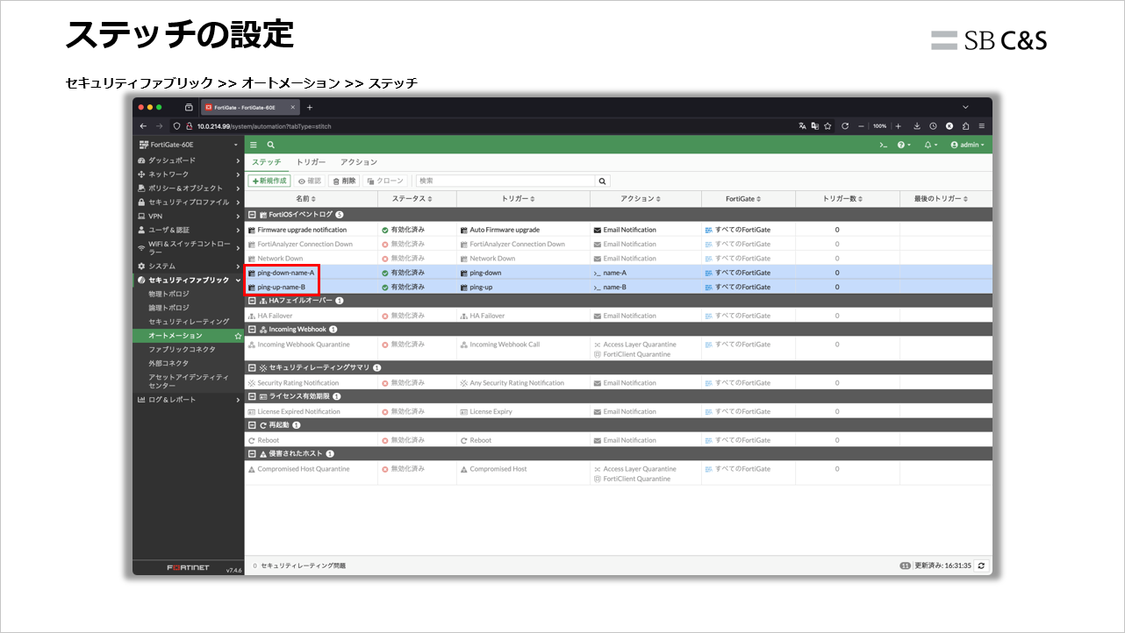Screen dimensions: 1125x633
Task: Open the browser application menu icon
Action: 982,126
